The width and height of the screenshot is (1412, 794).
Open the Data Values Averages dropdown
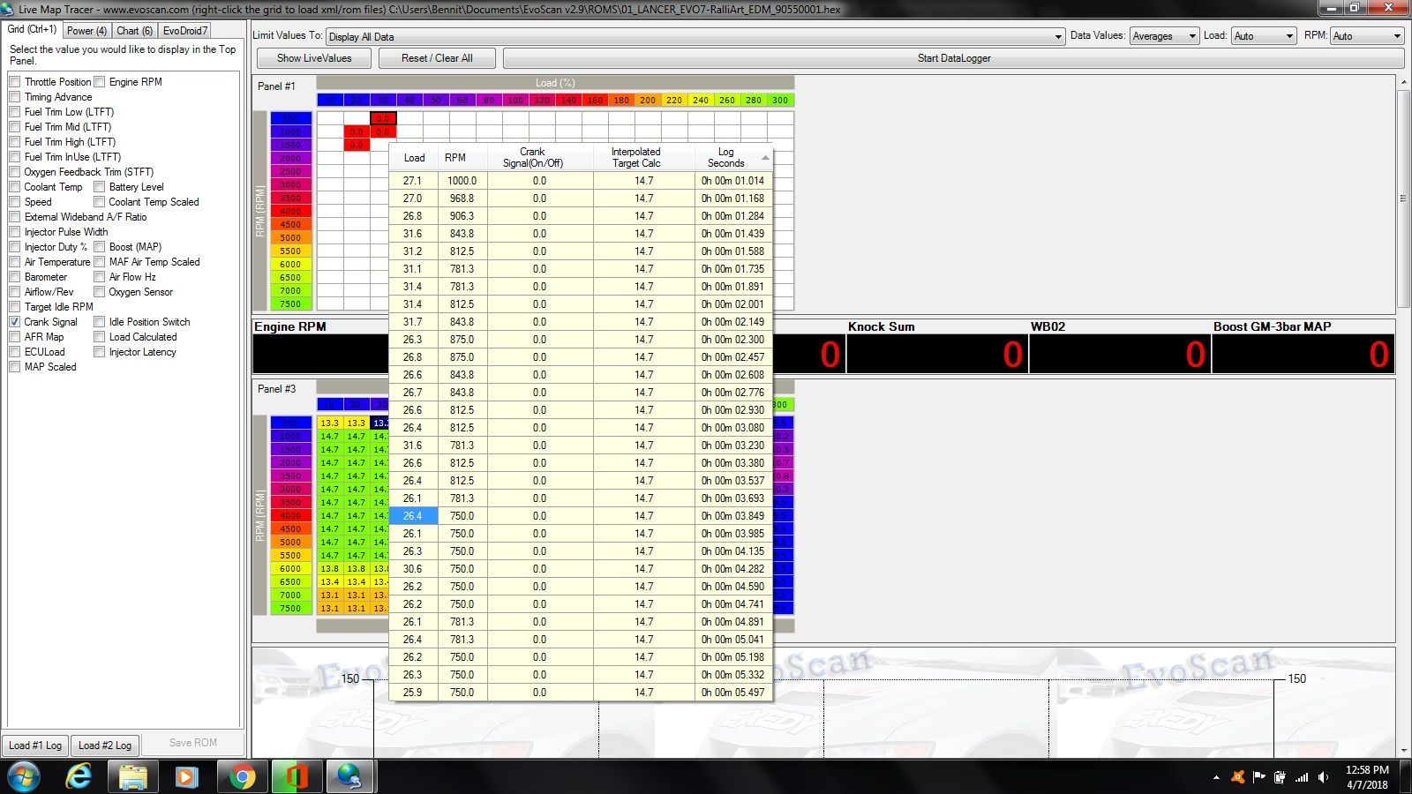pos(1191,36)
